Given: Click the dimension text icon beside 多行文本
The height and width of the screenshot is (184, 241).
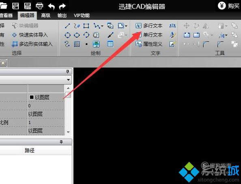Looking at the screenshot, I should 172,25.
